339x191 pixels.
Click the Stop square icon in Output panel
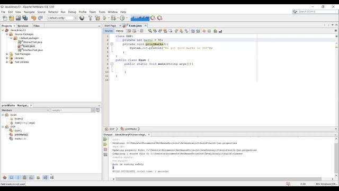(x=105, y=150)
